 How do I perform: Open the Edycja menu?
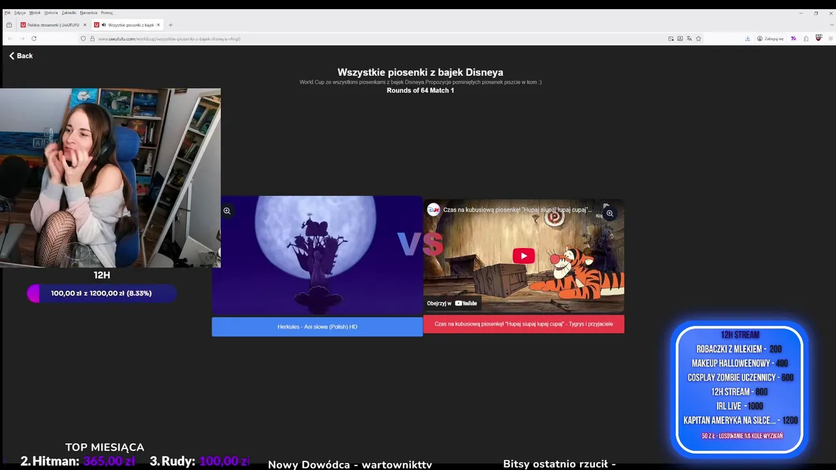click(x=20, y=12)
